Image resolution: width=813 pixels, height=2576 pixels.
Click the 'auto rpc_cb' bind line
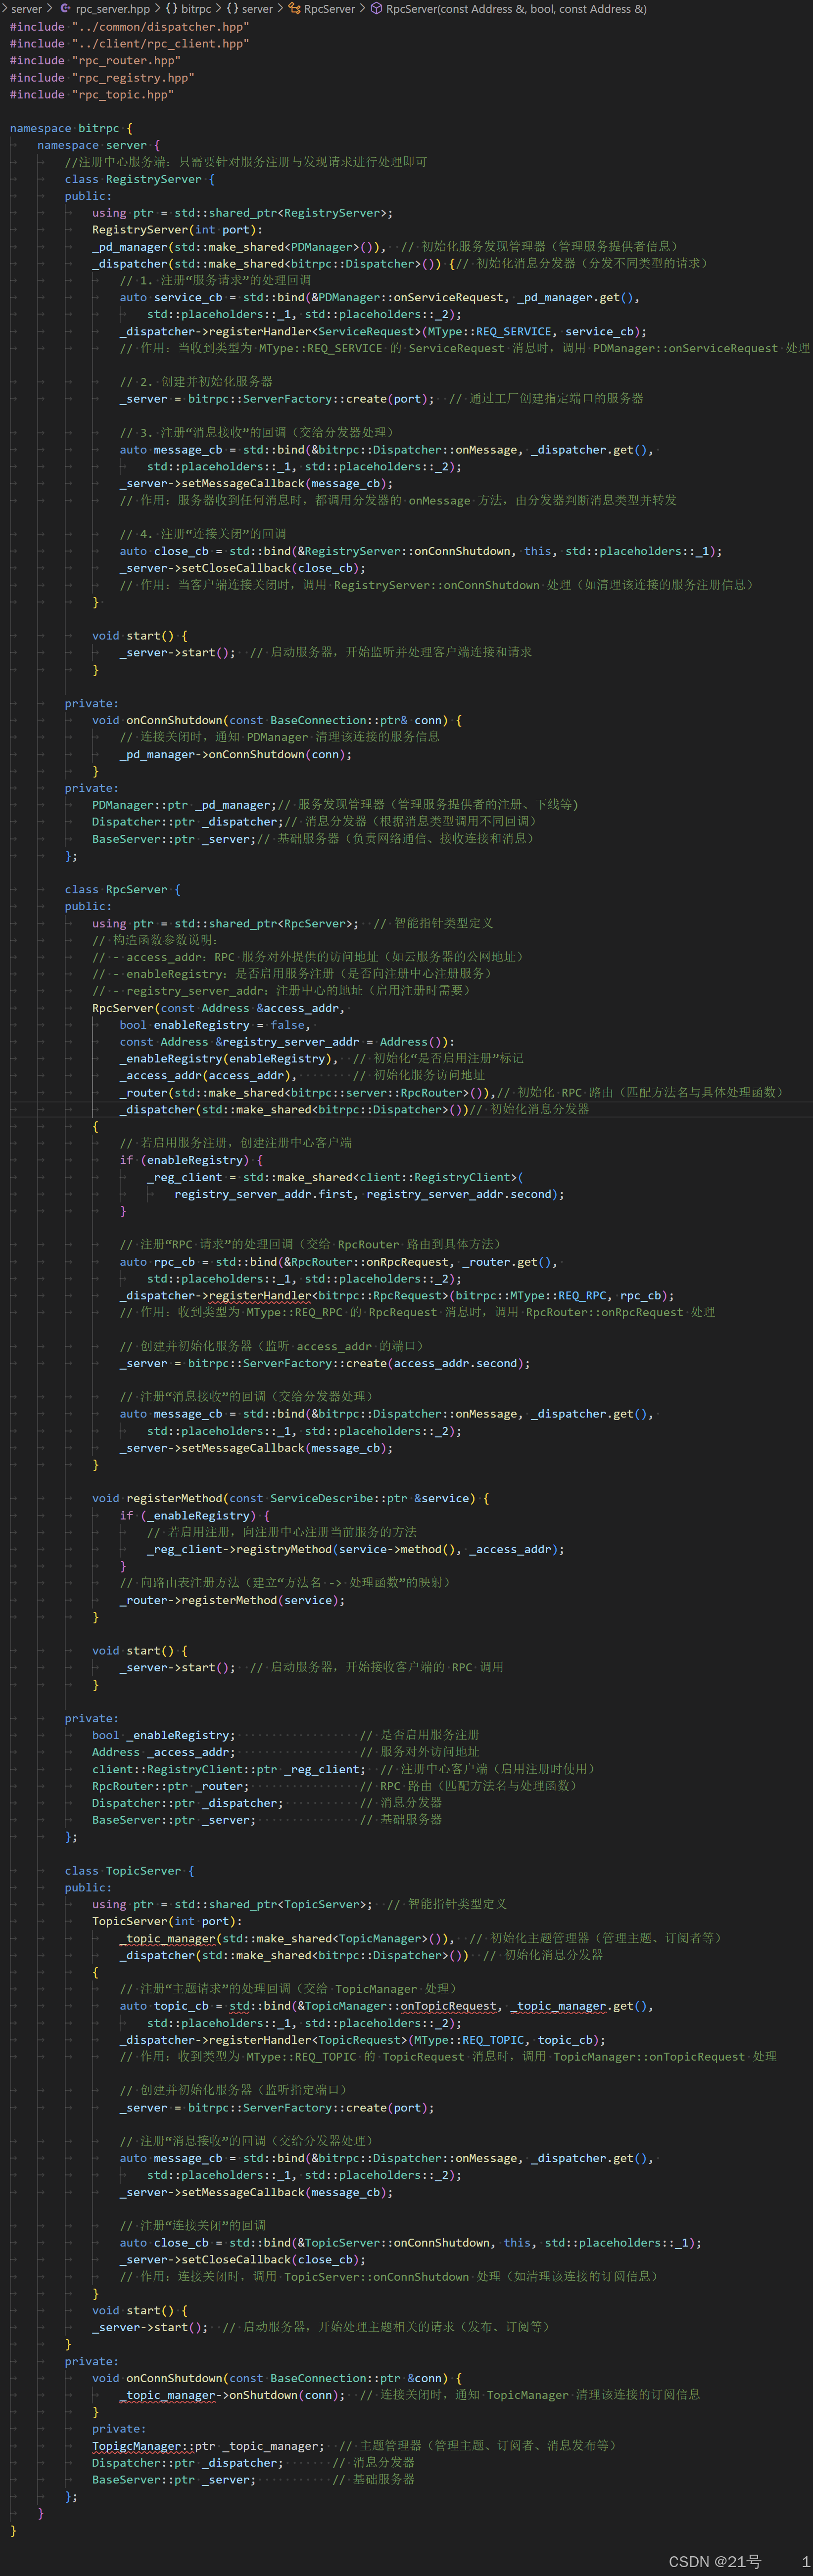[338, 1262]
